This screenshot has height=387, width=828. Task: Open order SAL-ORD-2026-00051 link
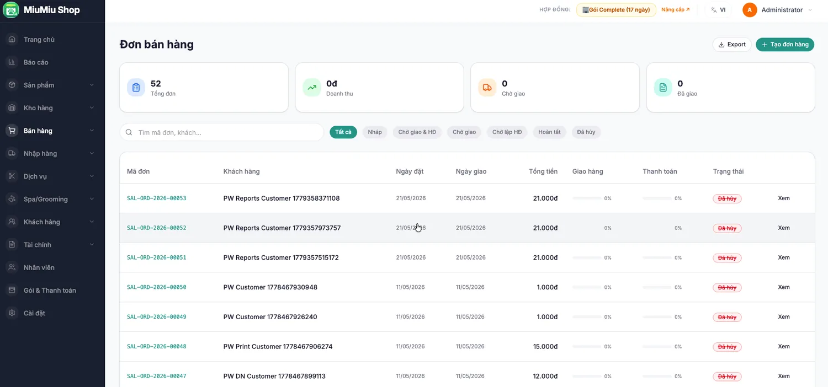157,257
